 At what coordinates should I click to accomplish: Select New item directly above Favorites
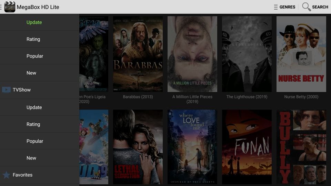pyautogui.click(x=31, y=158)
